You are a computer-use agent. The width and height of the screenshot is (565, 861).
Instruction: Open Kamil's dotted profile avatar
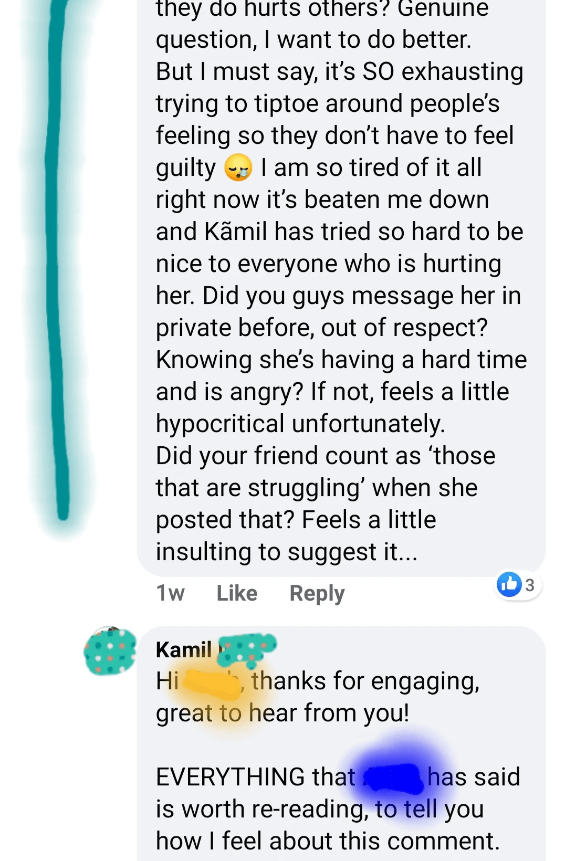click(109, 651)
